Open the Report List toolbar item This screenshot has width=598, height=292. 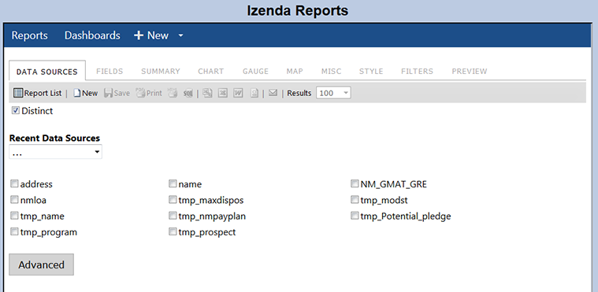pos(37,93)
